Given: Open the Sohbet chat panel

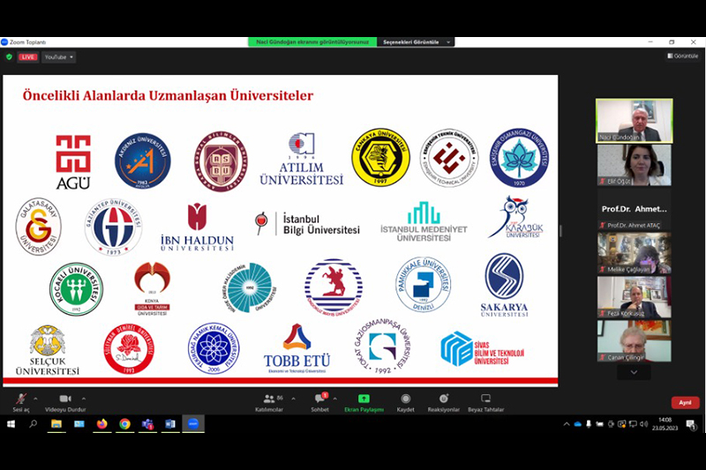Looking at the screenshot, I should [x=321, y=401].
